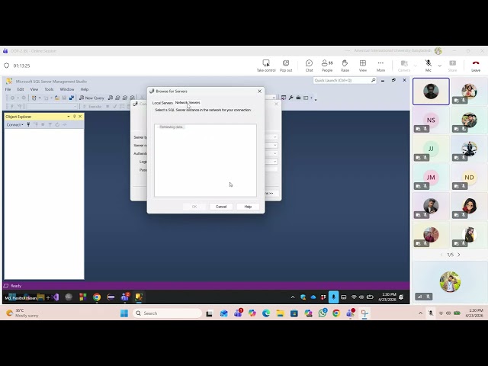Click the clock showing 1:20 PM

point(474,313)
